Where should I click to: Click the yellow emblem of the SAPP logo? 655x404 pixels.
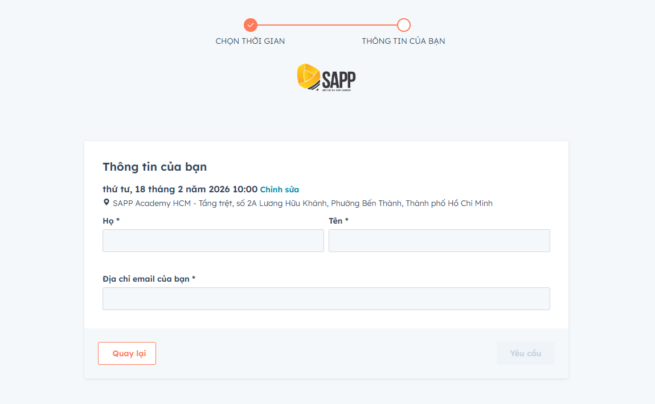[x=308, y=77]
